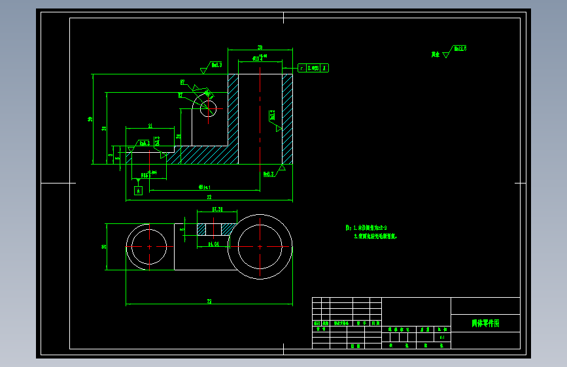Select the Ø15 hole diameter dimension below the base
567x367 pixels.
148,175
